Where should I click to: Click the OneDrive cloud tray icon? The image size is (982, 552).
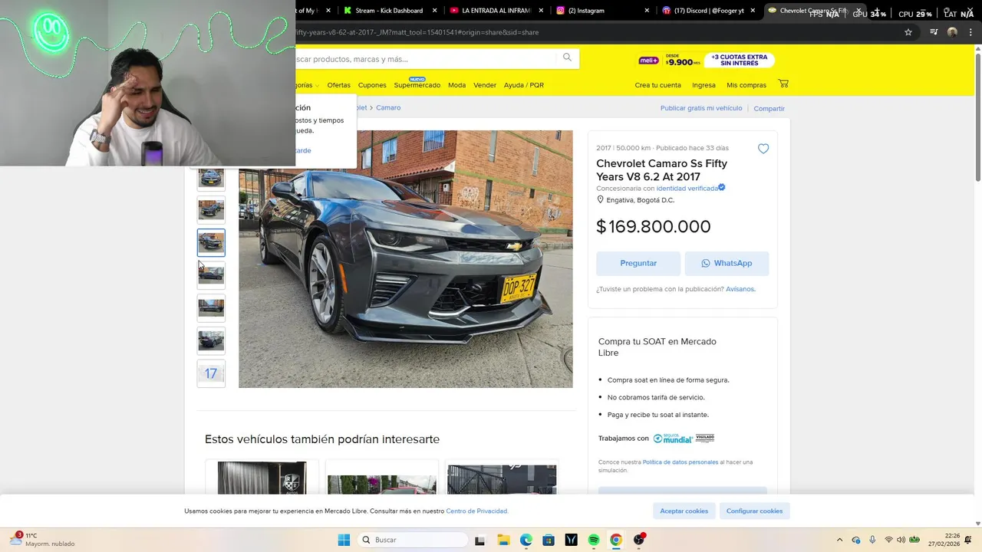point(856,540)
